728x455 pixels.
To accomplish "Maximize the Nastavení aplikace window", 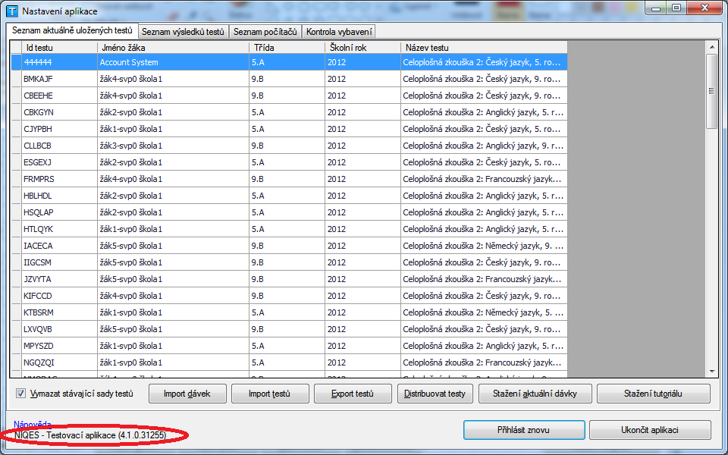I will [676, 8].
